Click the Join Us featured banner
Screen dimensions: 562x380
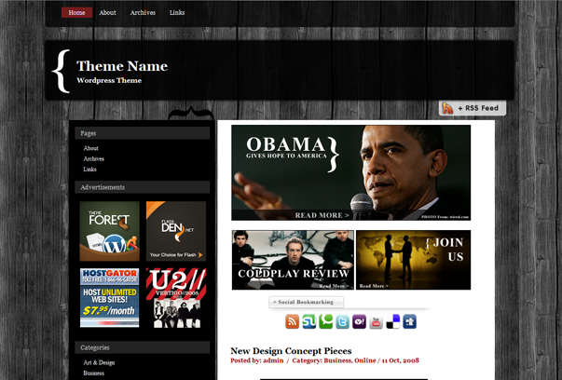(413, 260)
